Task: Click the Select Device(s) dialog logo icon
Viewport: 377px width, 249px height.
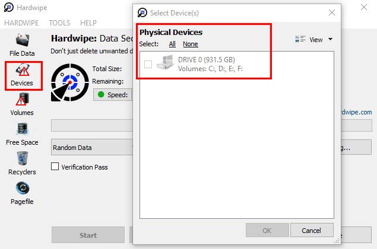Action: [142, 12]
